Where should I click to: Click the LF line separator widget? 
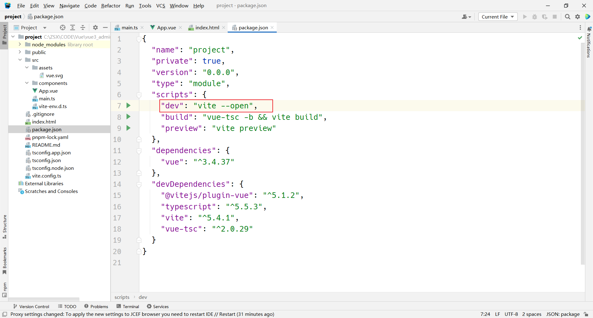click(498, 314)
